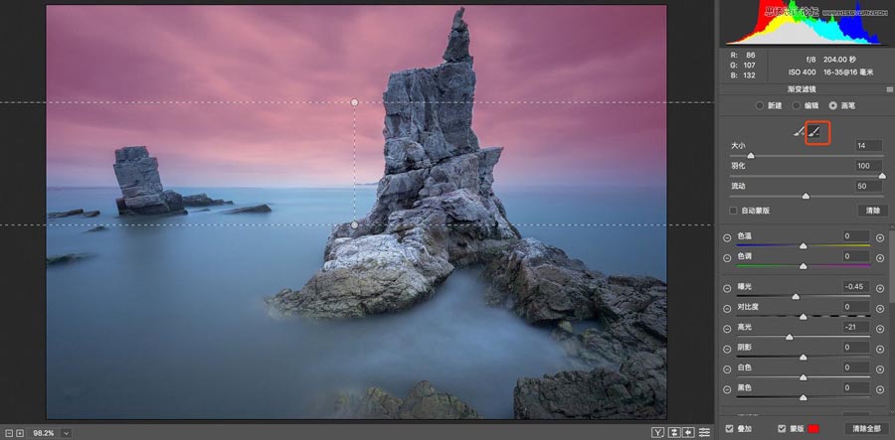
Task: Click the zoom out minus icon
Action: pos(9,433)
